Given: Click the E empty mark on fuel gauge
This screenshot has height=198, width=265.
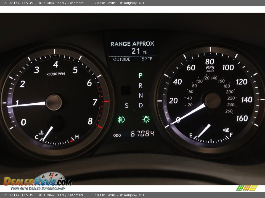Looking at the screenshot, I should click(x=191, y=136).
